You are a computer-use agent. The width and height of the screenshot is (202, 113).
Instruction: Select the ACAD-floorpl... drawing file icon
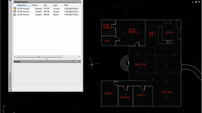[15, 8]
